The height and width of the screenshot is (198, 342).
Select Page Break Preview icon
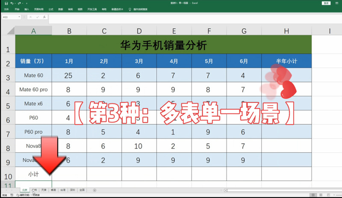(328, 195)
